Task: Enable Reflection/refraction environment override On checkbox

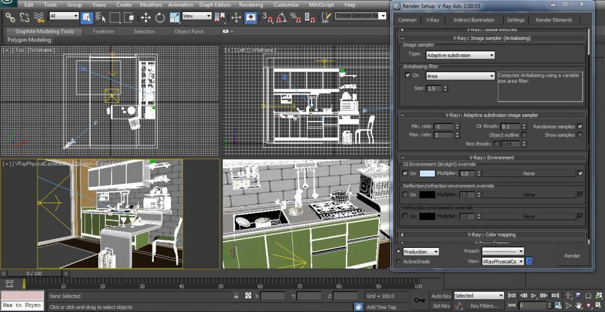Action: coord(405,195)
